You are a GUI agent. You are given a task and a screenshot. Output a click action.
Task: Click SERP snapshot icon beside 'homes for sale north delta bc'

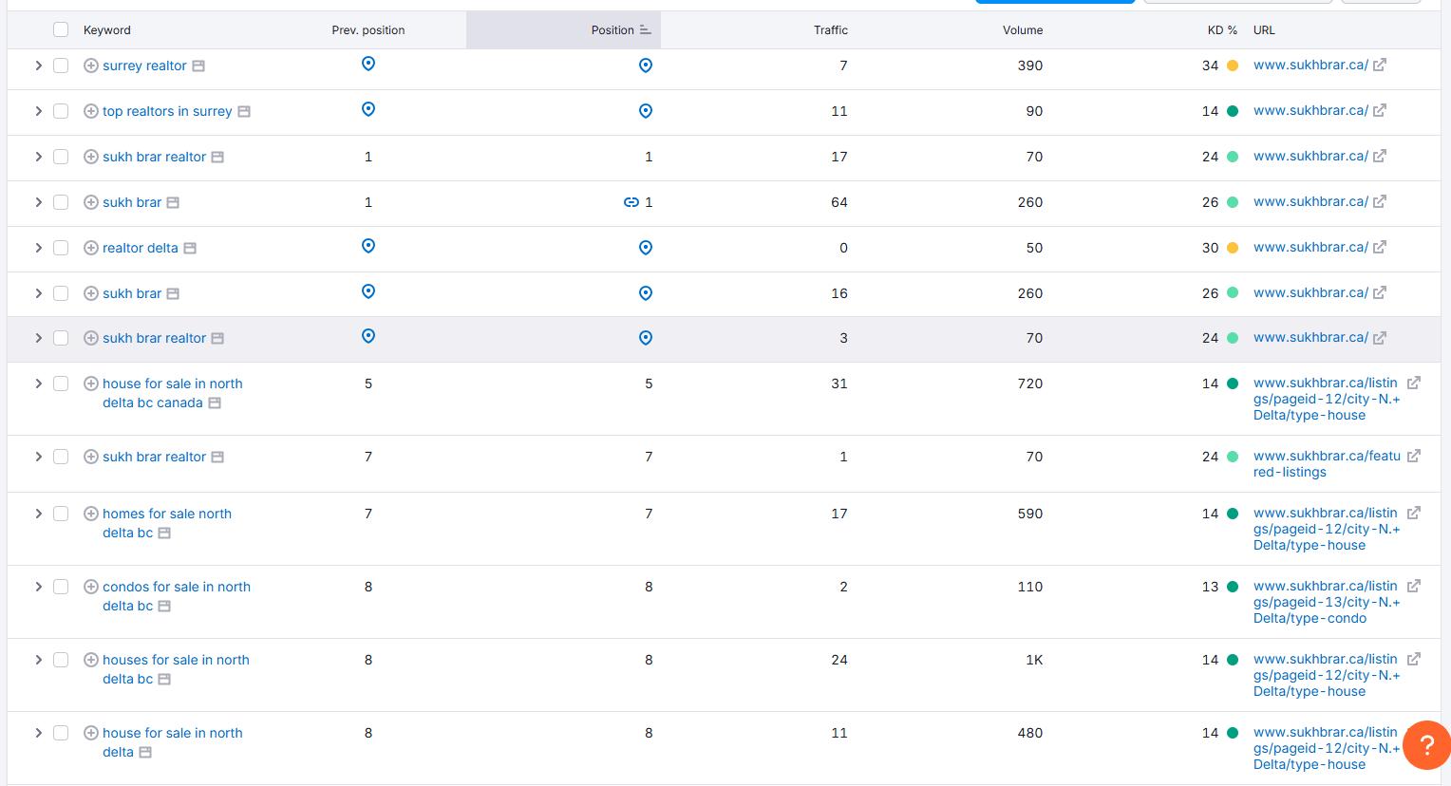click(x=164, y=533)
